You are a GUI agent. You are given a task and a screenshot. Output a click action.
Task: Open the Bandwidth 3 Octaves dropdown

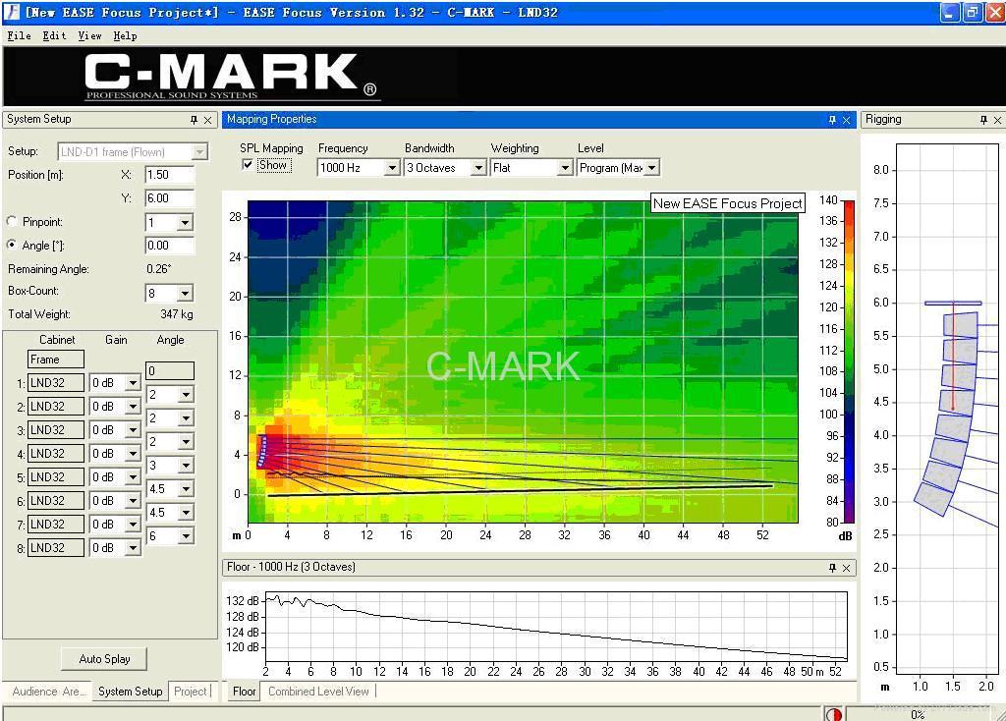coord(478,168)
